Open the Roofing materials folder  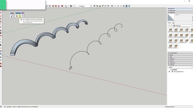[170, 41]
